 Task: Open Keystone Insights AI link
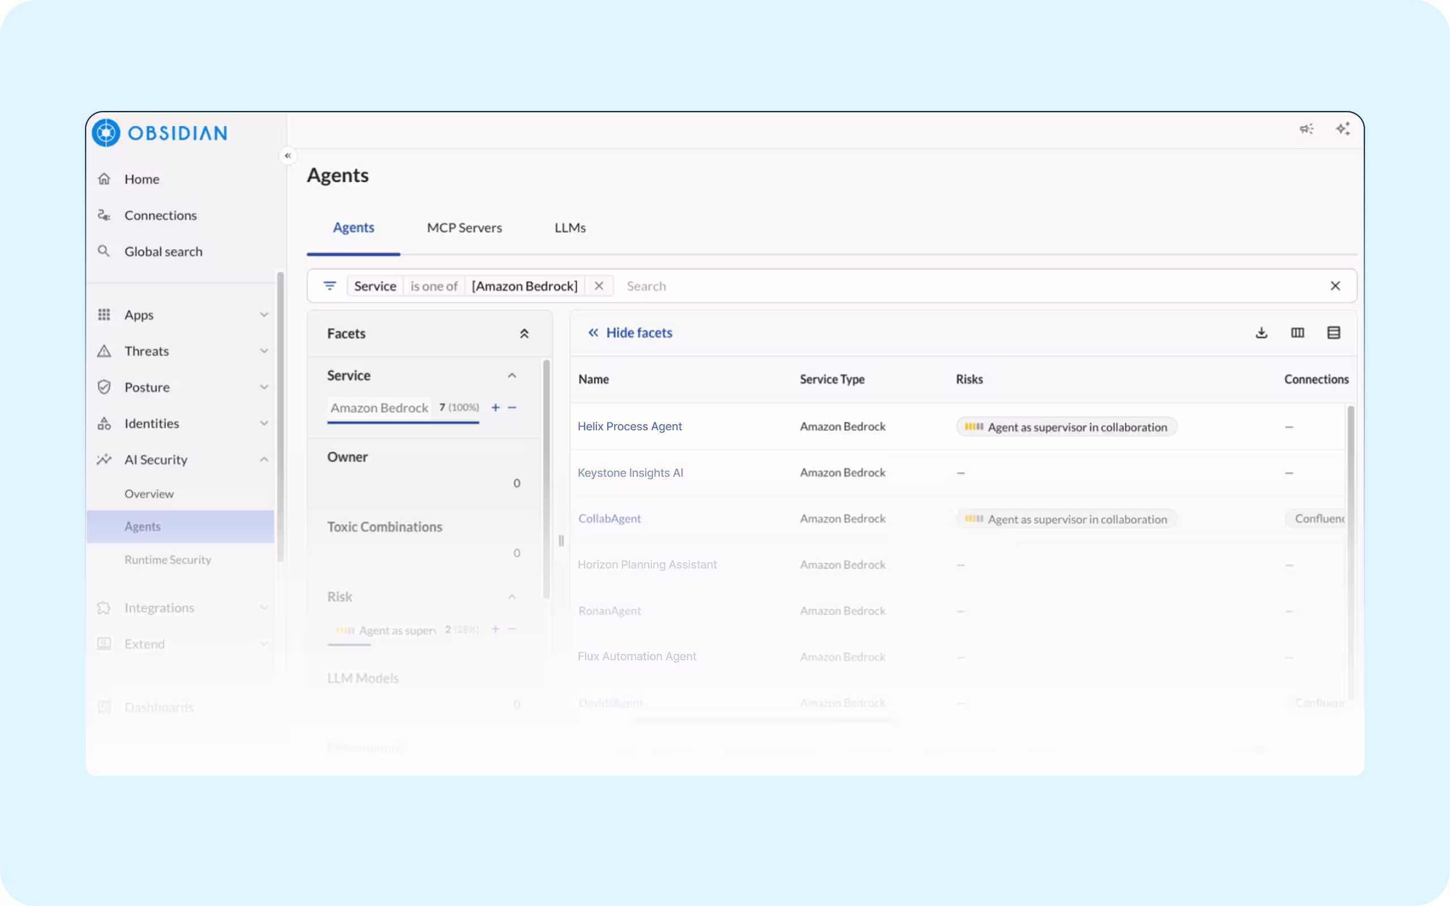coord(630,473)
